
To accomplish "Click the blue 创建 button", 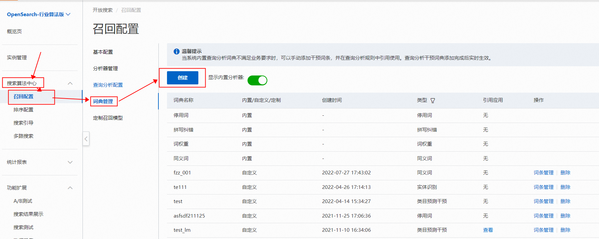I will [x=183, y=78].
